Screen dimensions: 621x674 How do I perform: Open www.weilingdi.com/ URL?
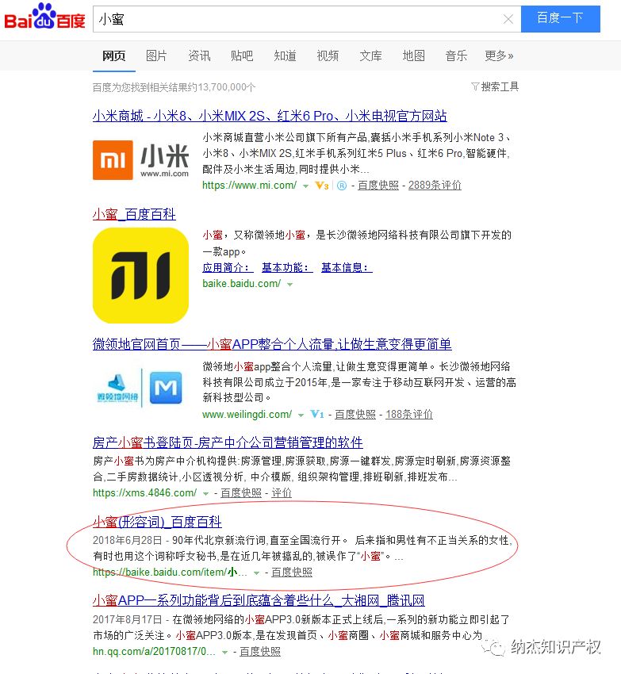tap(247, 415)
